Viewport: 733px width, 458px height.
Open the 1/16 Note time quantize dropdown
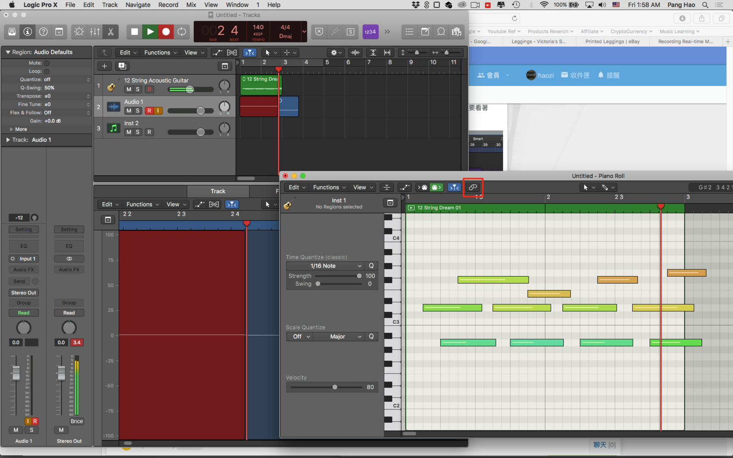(336, 266)
